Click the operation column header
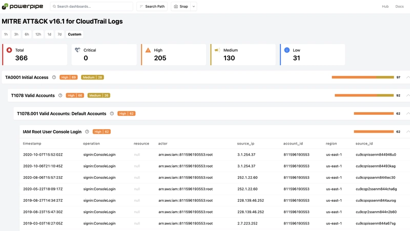The image size is (410, 231). (91, 144)
